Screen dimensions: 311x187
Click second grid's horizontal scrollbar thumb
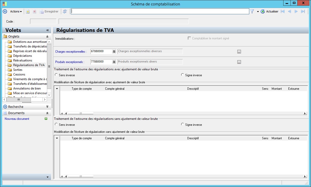click(x=80, y=176)
